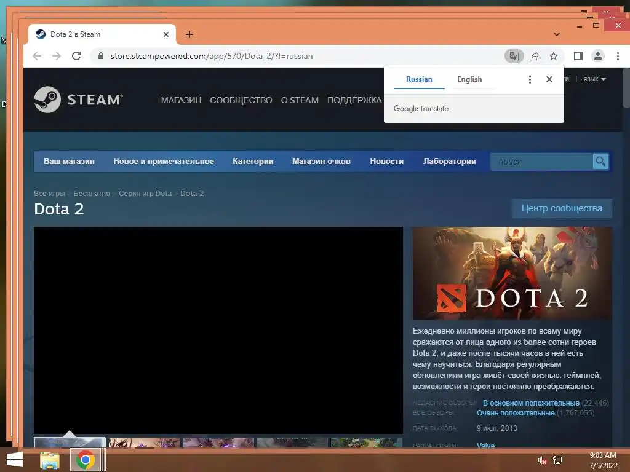The height and width of the screenshot is (472, 630).
Task: Open translate popup options menu
Action: pos(530,79)
